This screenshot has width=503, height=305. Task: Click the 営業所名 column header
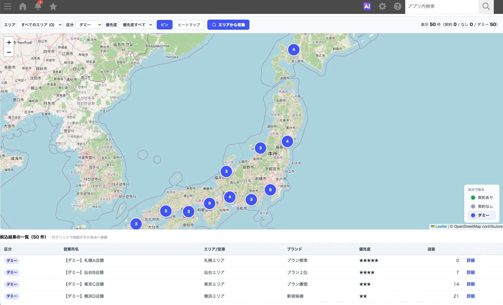pos(71,249)
